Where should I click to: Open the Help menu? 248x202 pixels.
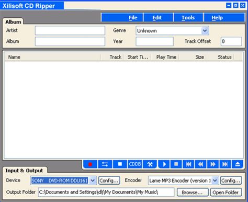click(217, 18)
